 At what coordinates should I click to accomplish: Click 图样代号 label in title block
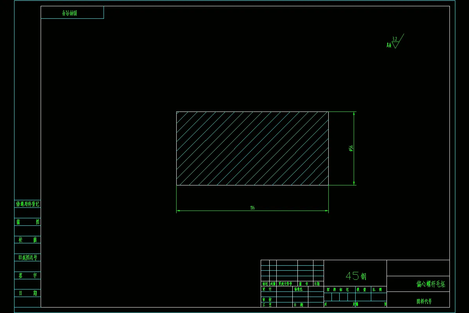pyautogui.click(x=424, y=301)
